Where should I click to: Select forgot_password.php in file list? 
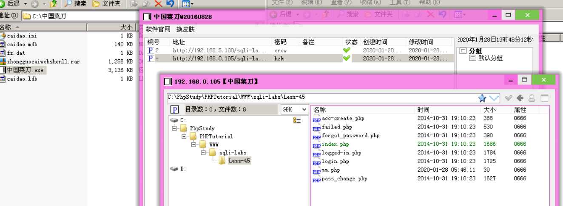click(346, 136)
